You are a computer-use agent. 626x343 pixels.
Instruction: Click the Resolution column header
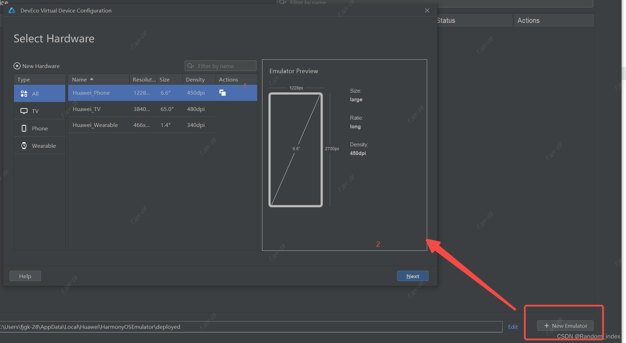(143, 79)
